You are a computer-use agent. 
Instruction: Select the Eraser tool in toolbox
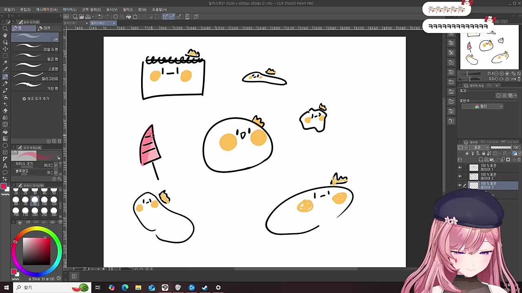click(5, 111)
